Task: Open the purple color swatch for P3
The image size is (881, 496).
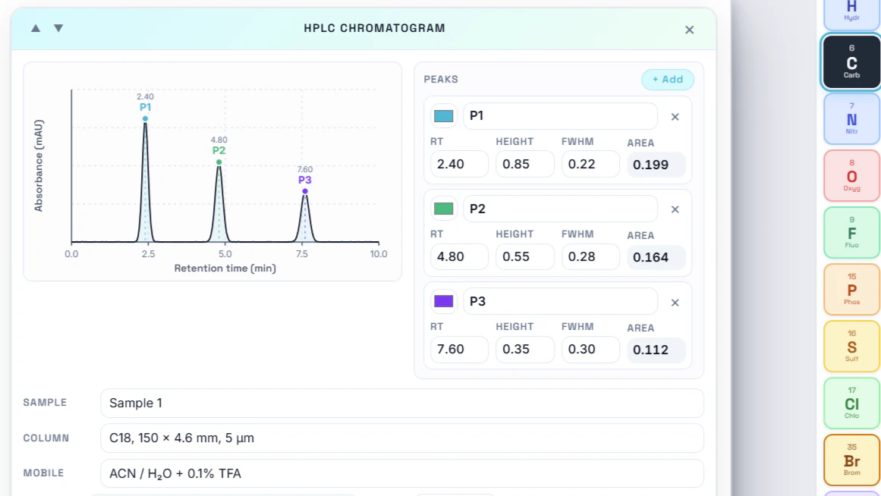Action: tap(443, 301)
